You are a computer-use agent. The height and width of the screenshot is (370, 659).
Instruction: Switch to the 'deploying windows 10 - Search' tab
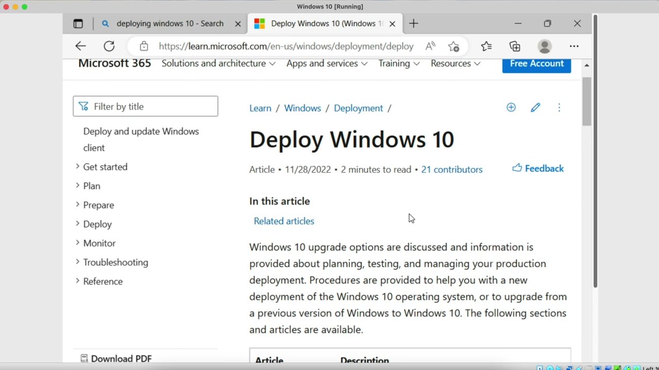[x=170, y=24]
